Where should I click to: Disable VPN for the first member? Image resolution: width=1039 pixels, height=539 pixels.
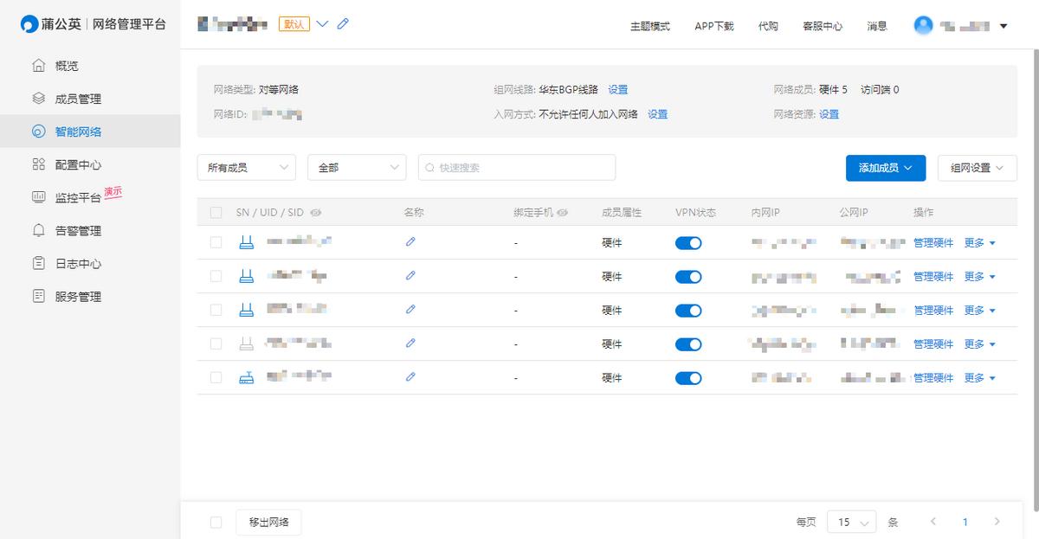pyautogui.click(x=688, y=243)
